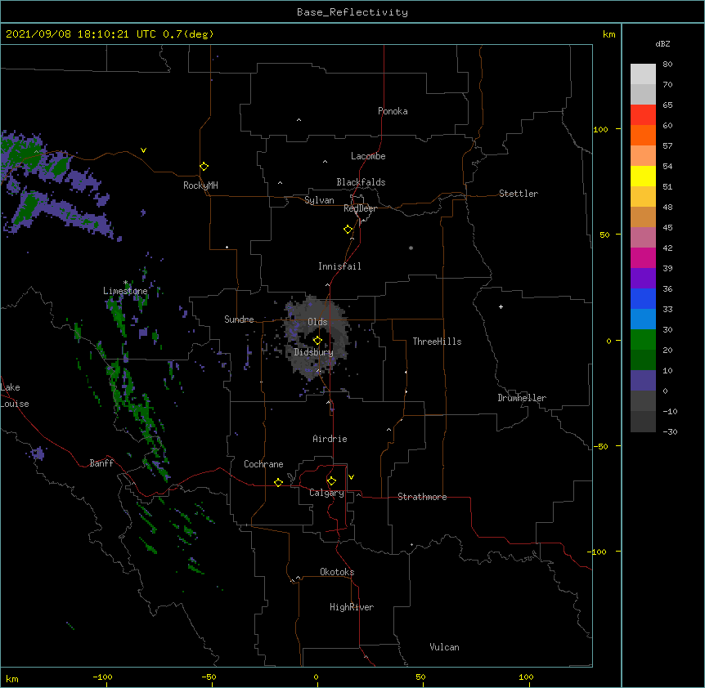
Task: Select the 65 dBZ red color swatch
Action: click(x=643, y=114)
